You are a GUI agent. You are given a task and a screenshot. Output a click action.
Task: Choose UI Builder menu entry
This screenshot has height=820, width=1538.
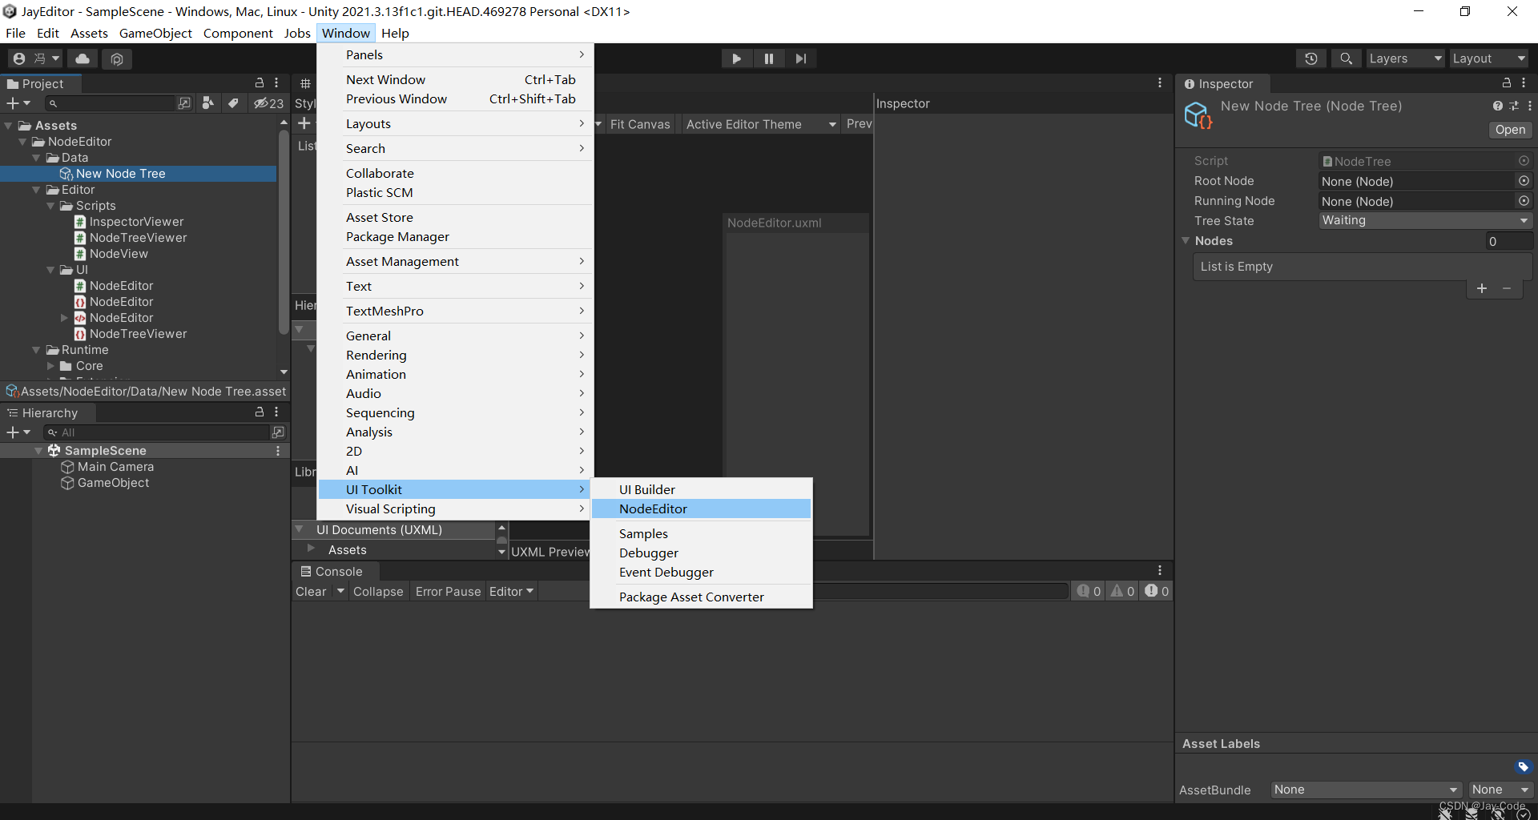pos(701,489)
